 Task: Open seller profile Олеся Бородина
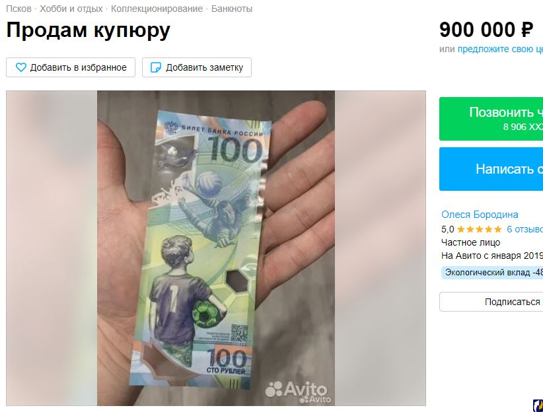coord(480,215)
